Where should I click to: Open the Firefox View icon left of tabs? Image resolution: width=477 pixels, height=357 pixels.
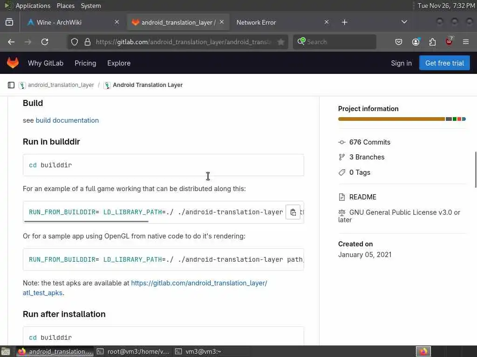point(9,22)
